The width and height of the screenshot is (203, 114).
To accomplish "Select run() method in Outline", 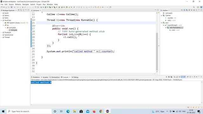I will [174, 30].
